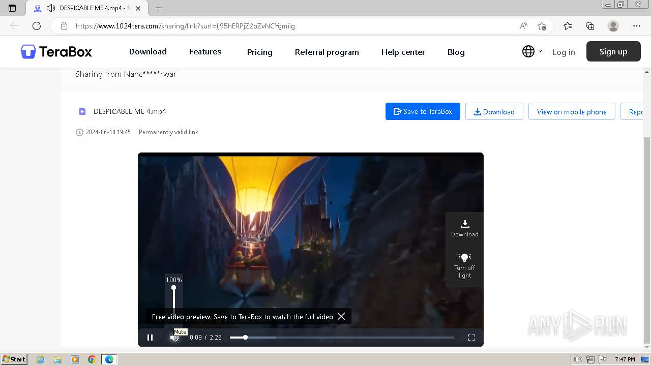This screenshot has width=651, height=366.
Task: Open the Edge Settings and more menu
Action: pos(637,26)
